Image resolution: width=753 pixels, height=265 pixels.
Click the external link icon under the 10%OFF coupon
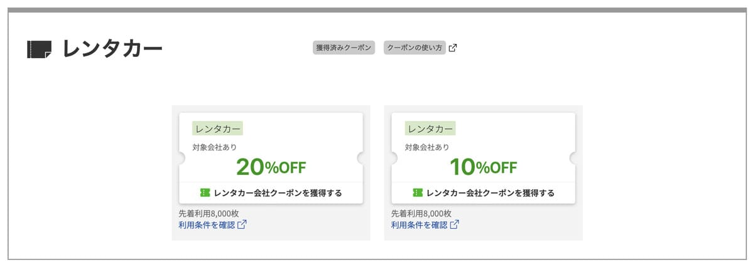(x=455, y=224)
